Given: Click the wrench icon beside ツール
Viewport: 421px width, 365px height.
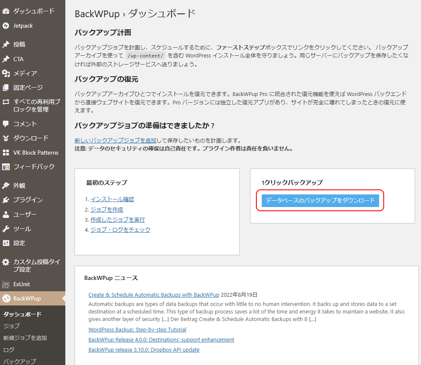Looking at the screenshot, I should tap(6, 229).
